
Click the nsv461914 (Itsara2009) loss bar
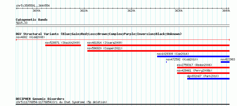(x=158, y=45)
